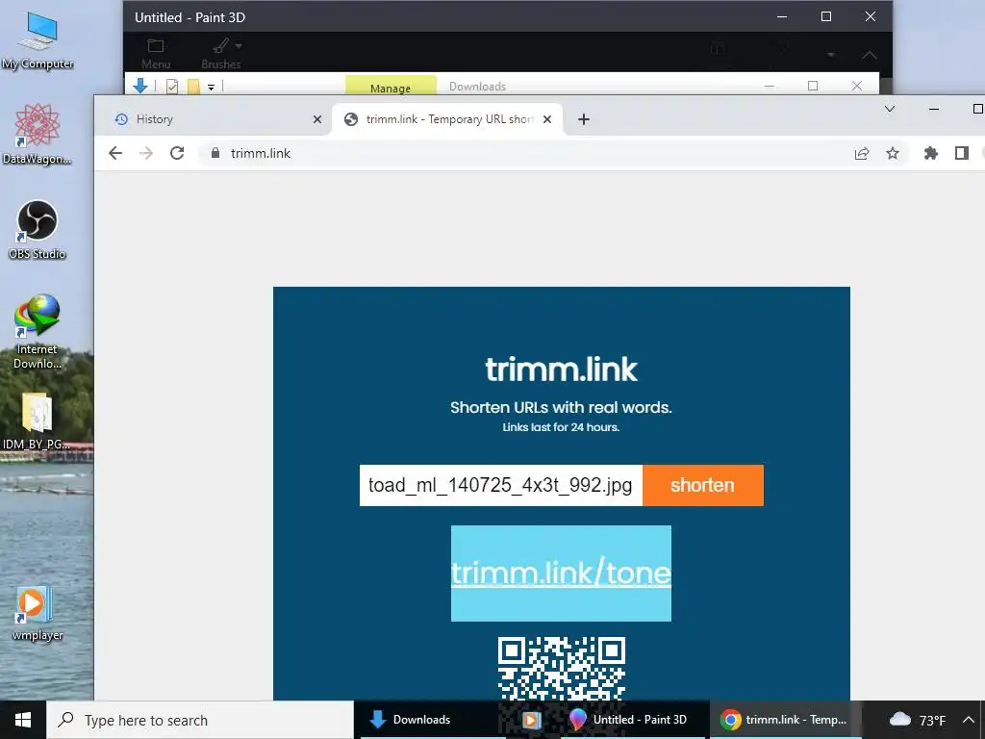This screenshot has height=739, width=985.
Task: Open DataWagon desktop shortcut
Action: click(x=38, y=133)
